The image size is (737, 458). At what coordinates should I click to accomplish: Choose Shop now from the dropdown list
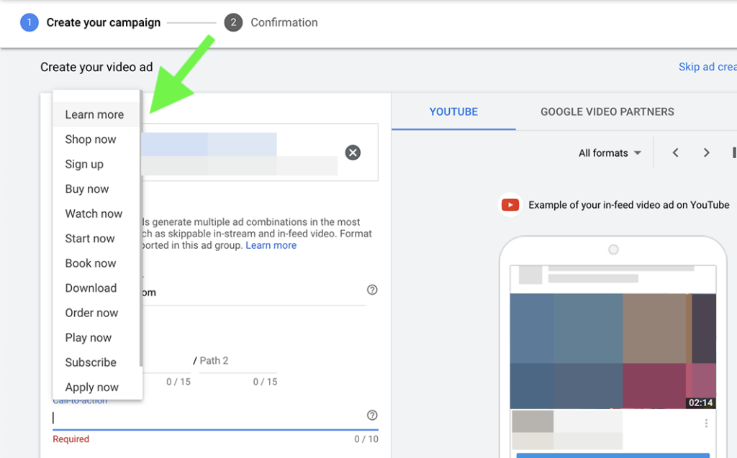coord(91,139)
